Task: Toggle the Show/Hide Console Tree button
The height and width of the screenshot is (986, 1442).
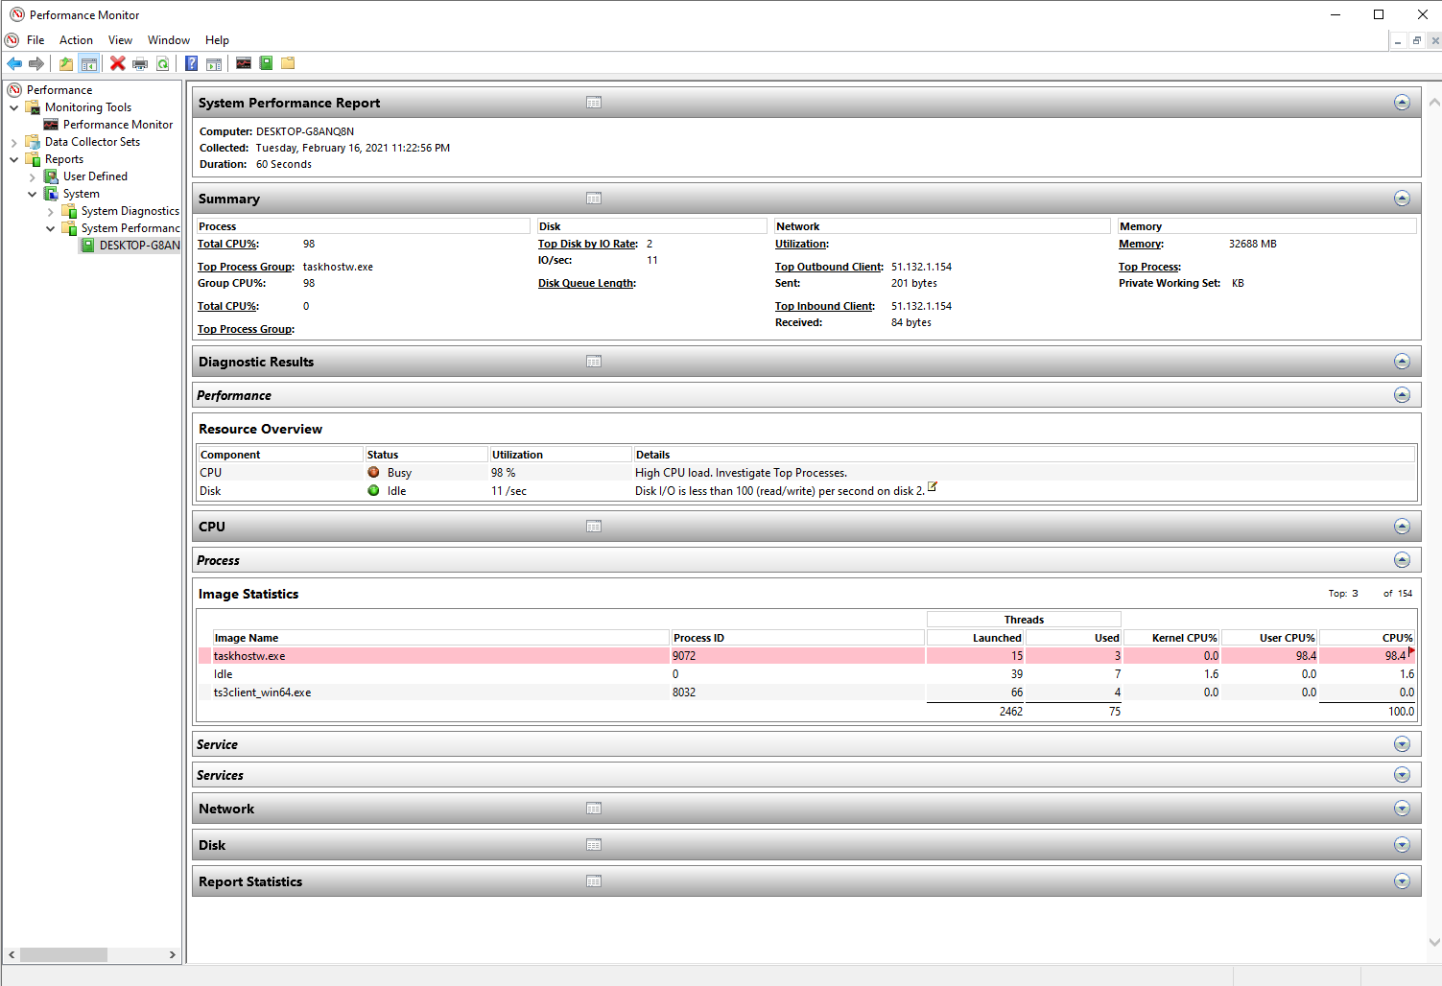Action: tap(89, 63)
